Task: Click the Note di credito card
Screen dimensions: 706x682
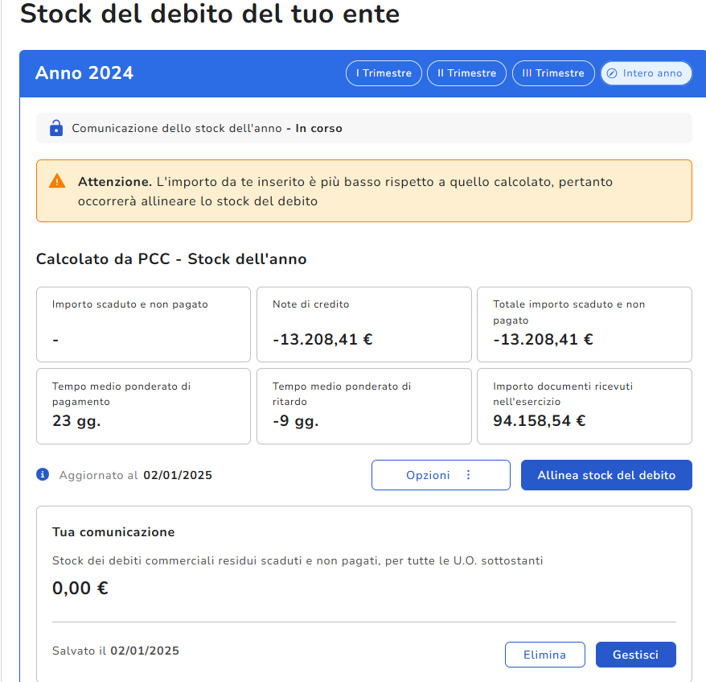Action: pos(363,324)
